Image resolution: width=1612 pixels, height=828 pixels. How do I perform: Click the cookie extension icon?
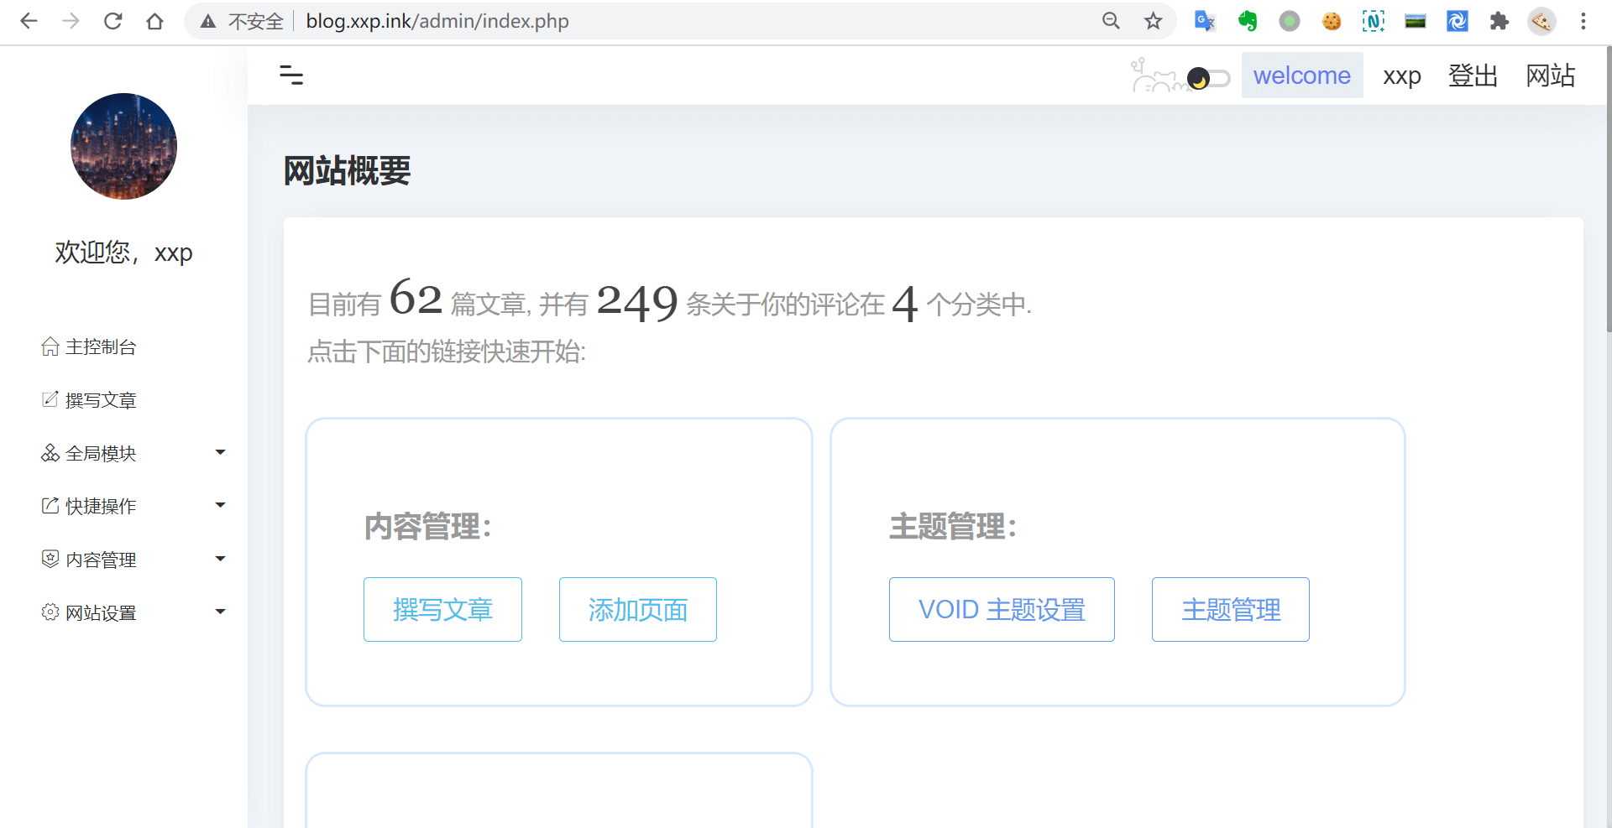(x=1331, y=21)
